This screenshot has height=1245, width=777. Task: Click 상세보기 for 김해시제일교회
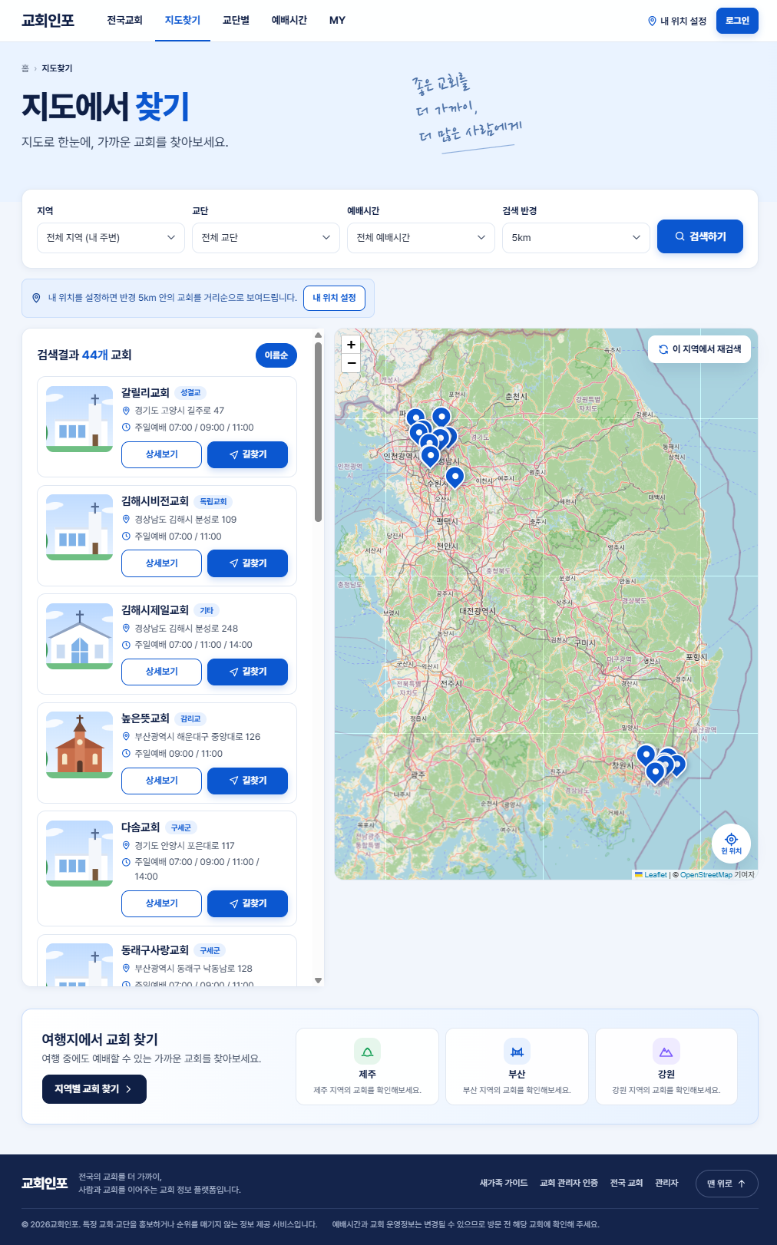161,672
